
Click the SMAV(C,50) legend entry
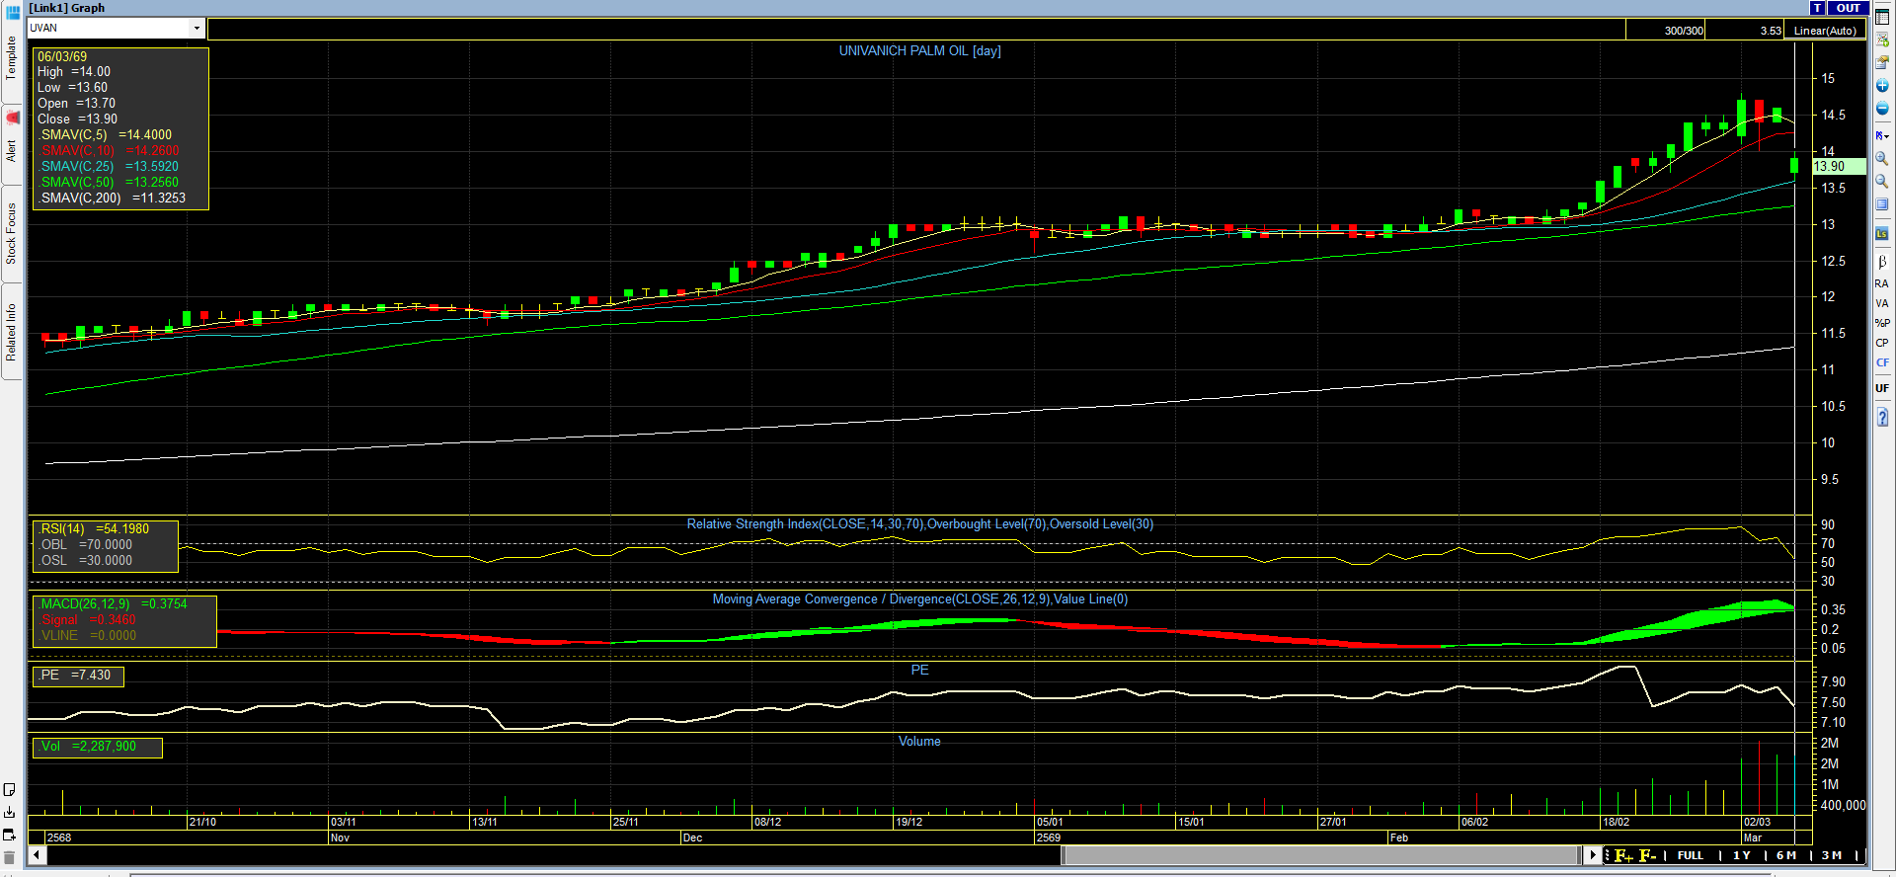109,183
